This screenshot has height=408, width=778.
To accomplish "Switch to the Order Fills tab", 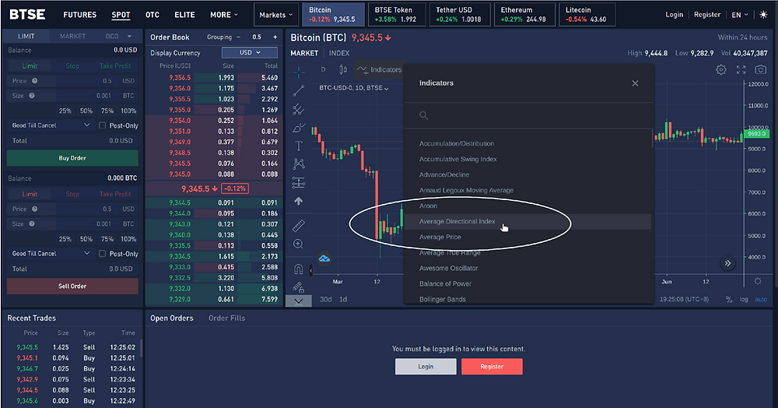I will tap(226, 318).
